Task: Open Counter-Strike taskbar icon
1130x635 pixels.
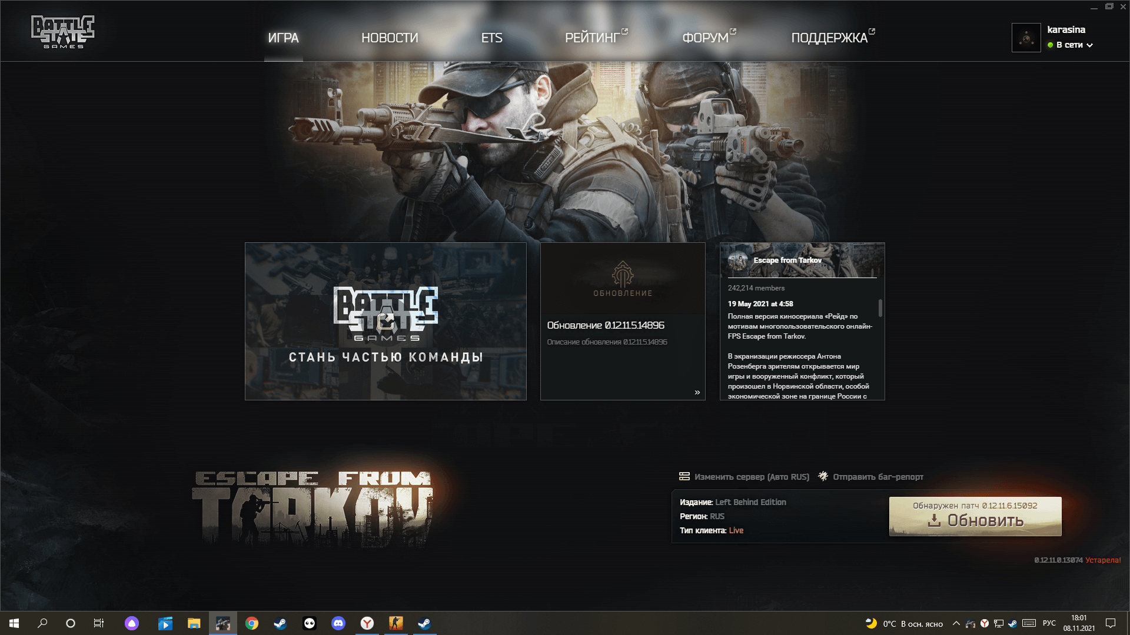Action: (x=396, y=623)
